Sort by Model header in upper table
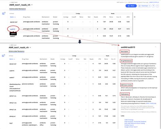Image resolution: width=161 pixels, height=129 pixels. click(x=55, y=17)
